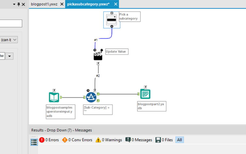
Task: Show All results messages
Action: point(179,140)
